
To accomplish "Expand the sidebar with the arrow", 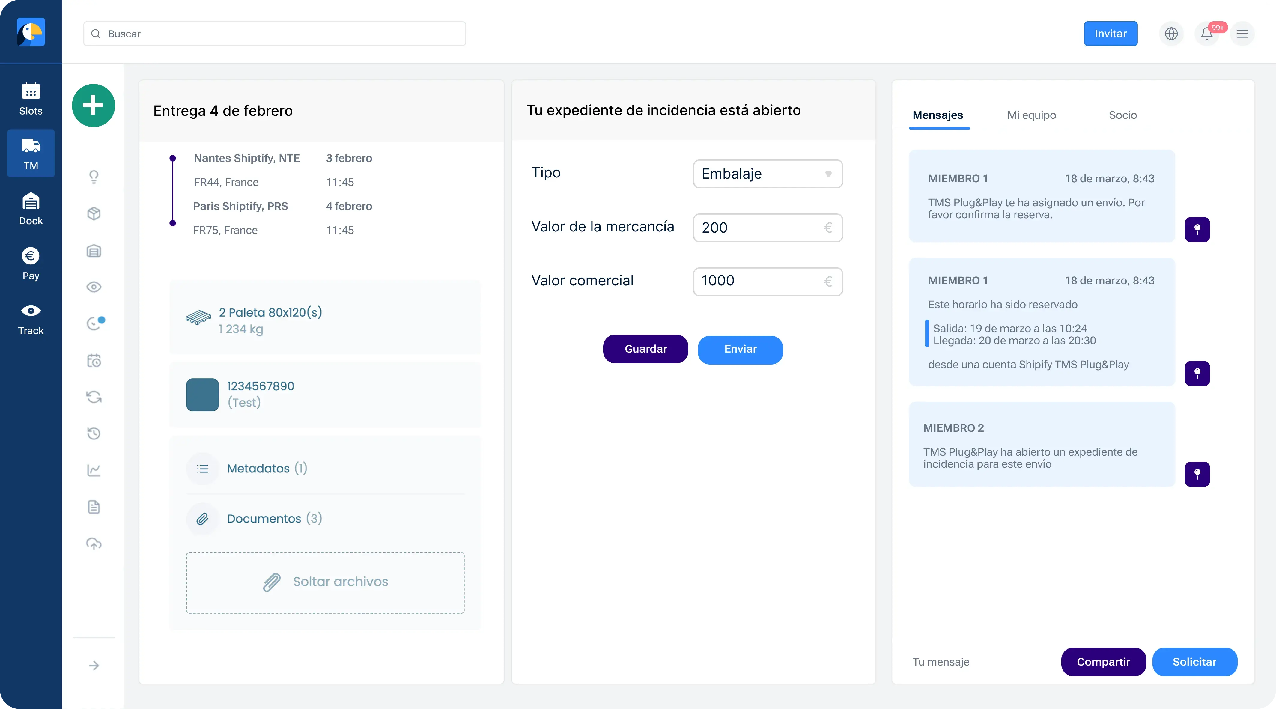I will tap(94, 666).
